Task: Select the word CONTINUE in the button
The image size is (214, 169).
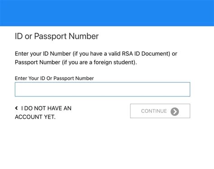Action: point(154,111)
